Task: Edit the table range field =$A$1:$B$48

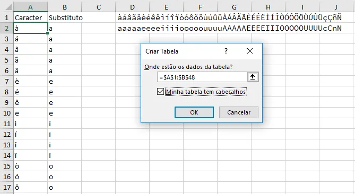Action: [202, 77]
